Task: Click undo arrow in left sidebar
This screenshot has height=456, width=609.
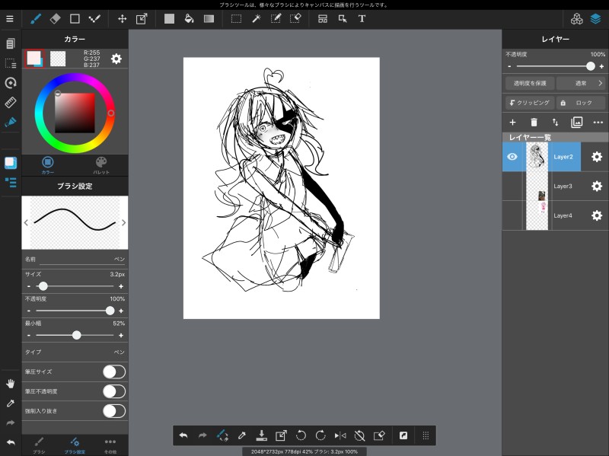Action: [x=11, y=442]
